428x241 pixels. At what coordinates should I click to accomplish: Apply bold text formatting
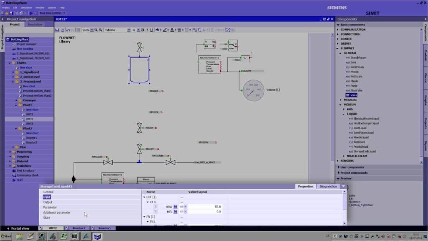coord(143,30)
